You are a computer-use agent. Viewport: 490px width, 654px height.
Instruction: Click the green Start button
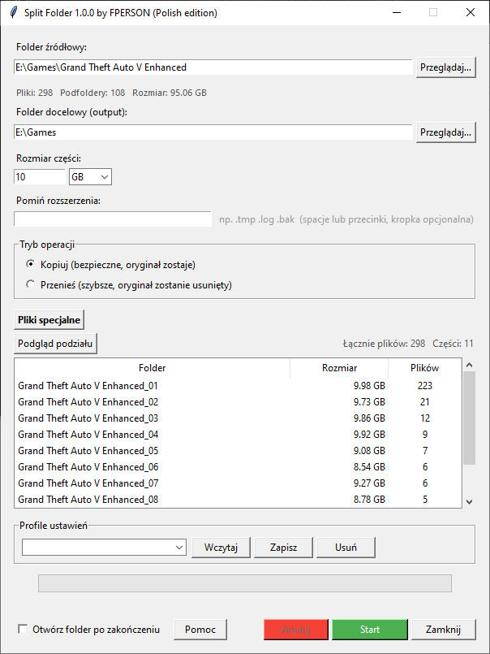370,630
